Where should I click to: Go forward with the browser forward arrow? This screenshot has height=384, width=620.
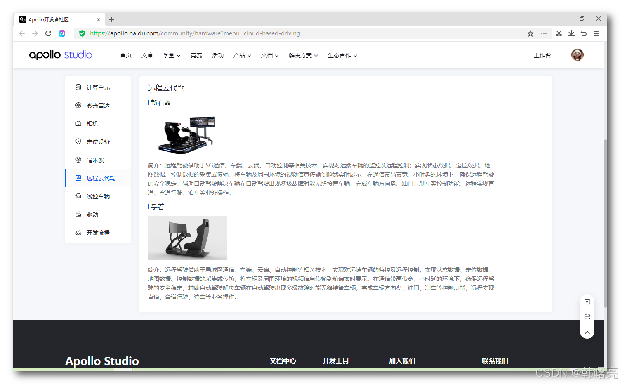pos(35,33)
